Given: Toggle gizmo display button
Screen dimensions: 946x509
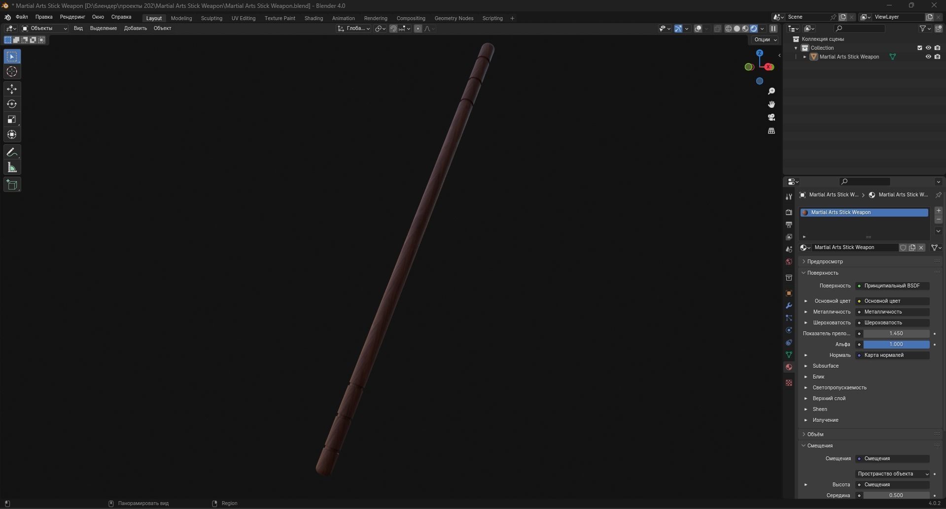Looking at the screenshot, I should [x=678, y=29].
